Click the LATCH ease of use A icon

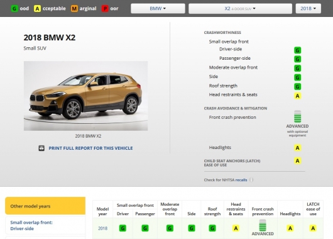297,161
